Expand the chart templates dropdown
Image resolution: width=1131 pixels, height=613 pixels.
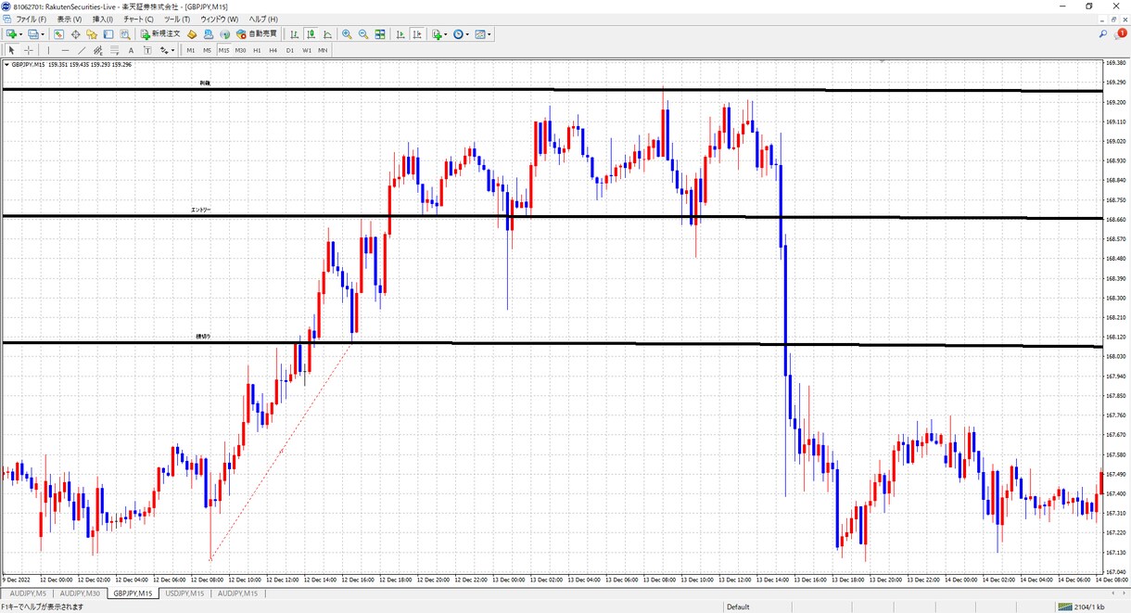click(x=489, y=34)
